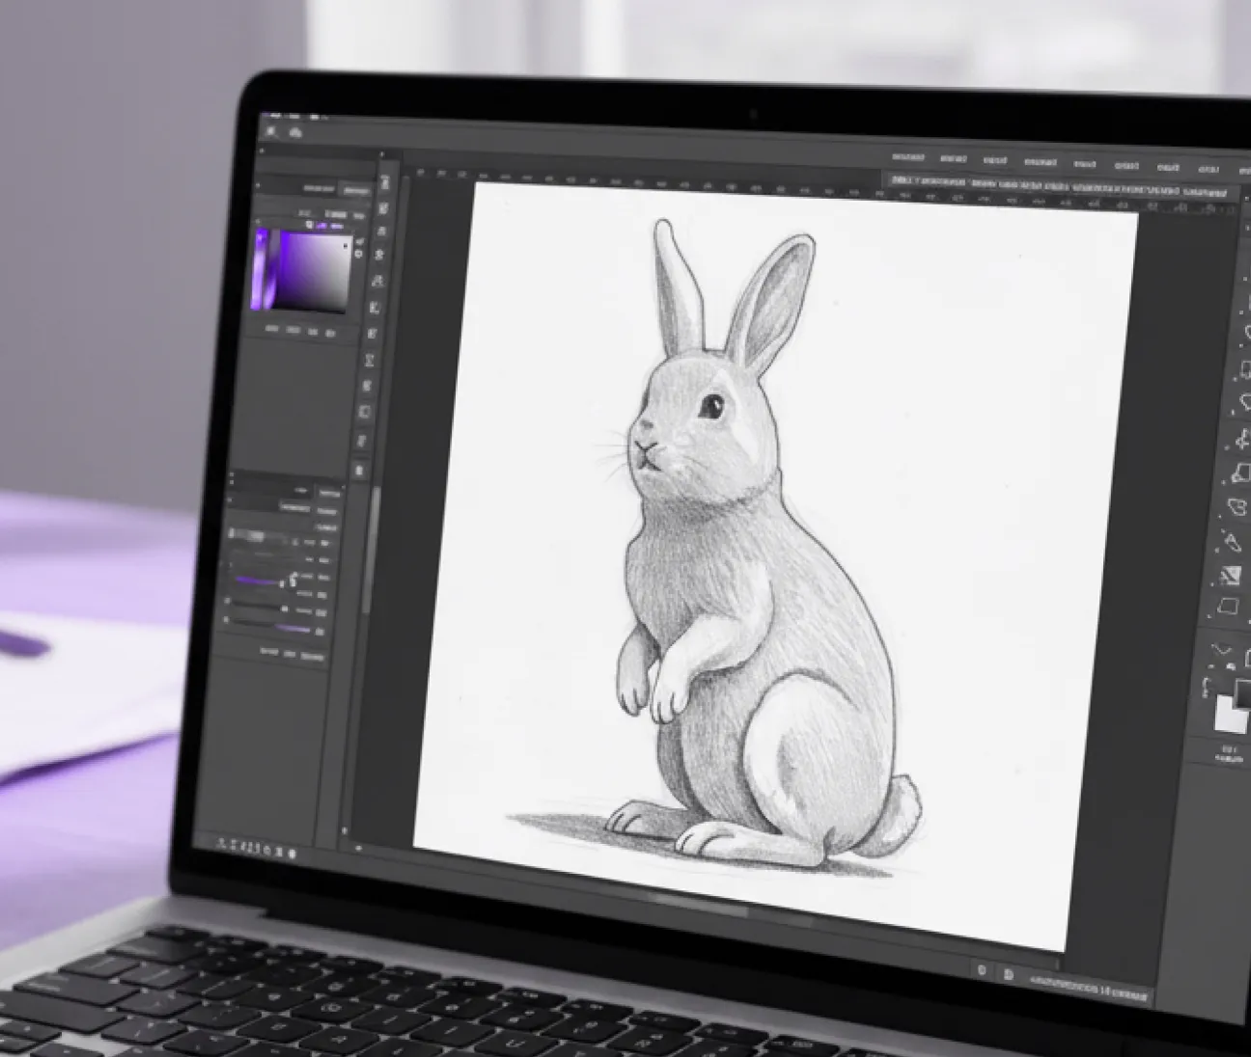Screen dimensions: 1251x1057
Task: Select the pen-shaped tool in the right toolbar
Action: click(1233, 540)
